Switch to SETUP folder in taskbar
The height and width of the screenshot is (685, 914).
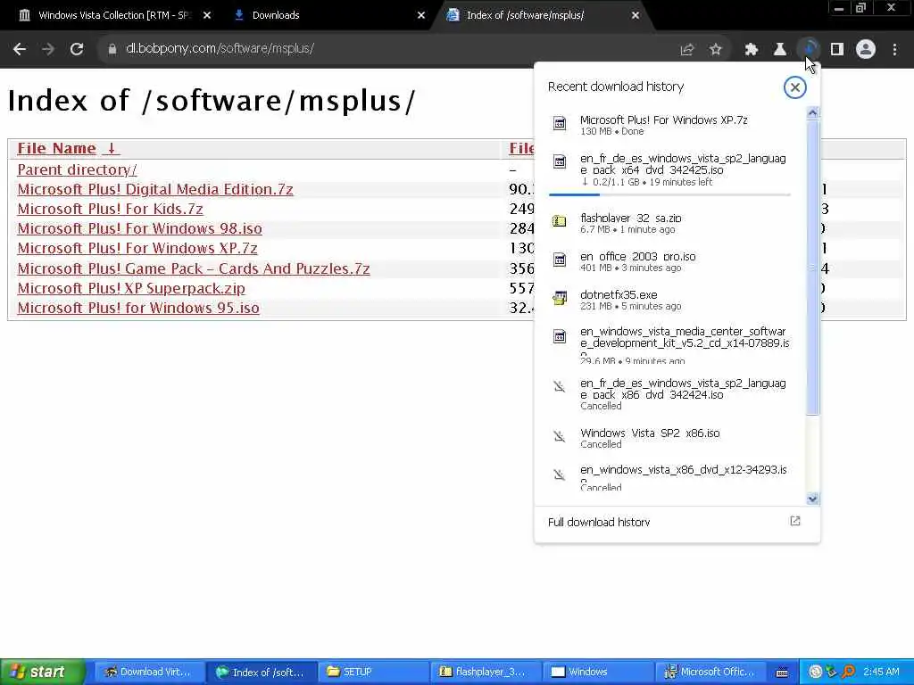pos(375,673)
